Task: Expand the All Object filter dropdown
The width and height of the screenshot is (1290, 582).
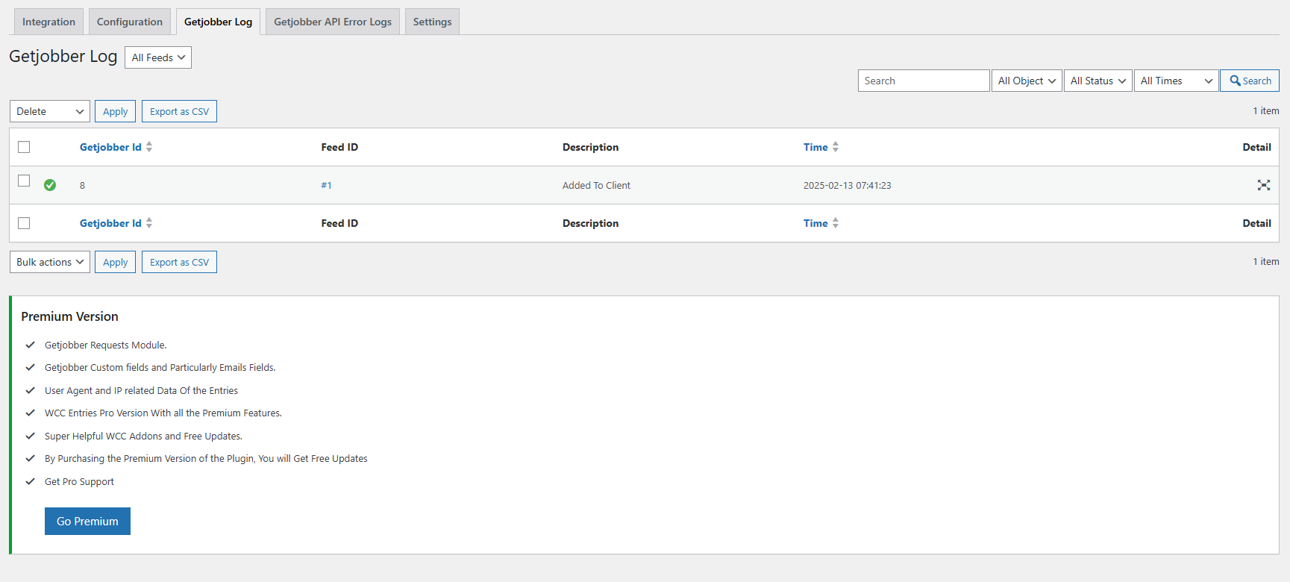Action: point(1027,81)
